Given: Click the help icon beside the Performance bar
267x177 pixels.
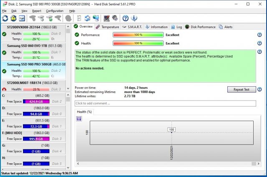Looking at the screenshot, I should pyautogui.click(x=259, y=35).
